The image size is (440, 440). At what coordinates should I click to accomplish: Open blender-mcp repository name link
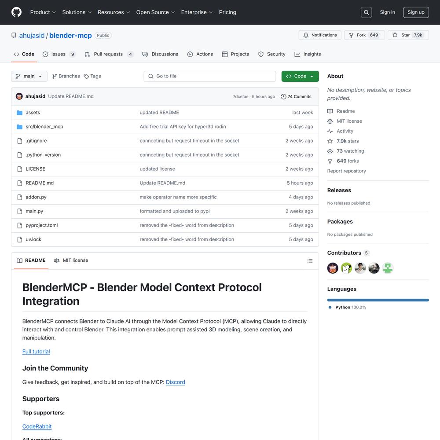(x=70, y=35)
